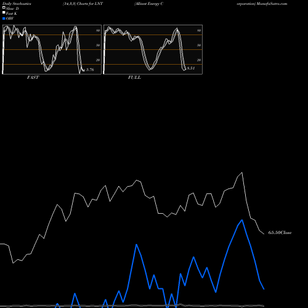308x308 pixels.
Task: Click the highest peak of the blue OBV line
Action: [x=242, y=220]
